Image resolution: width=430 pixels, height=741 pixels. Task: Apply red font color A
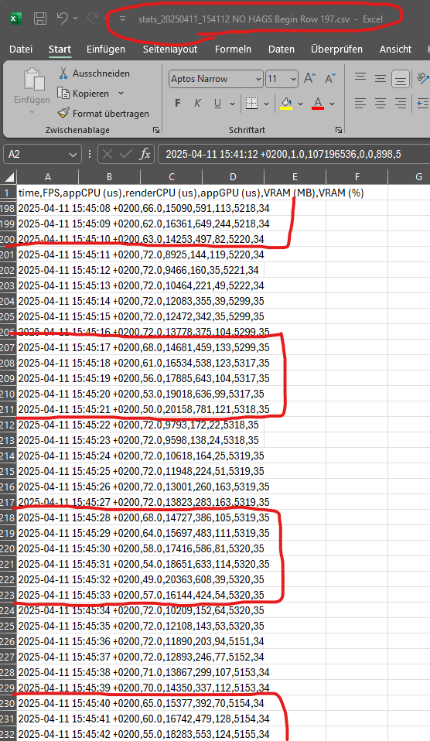[318, 104]
